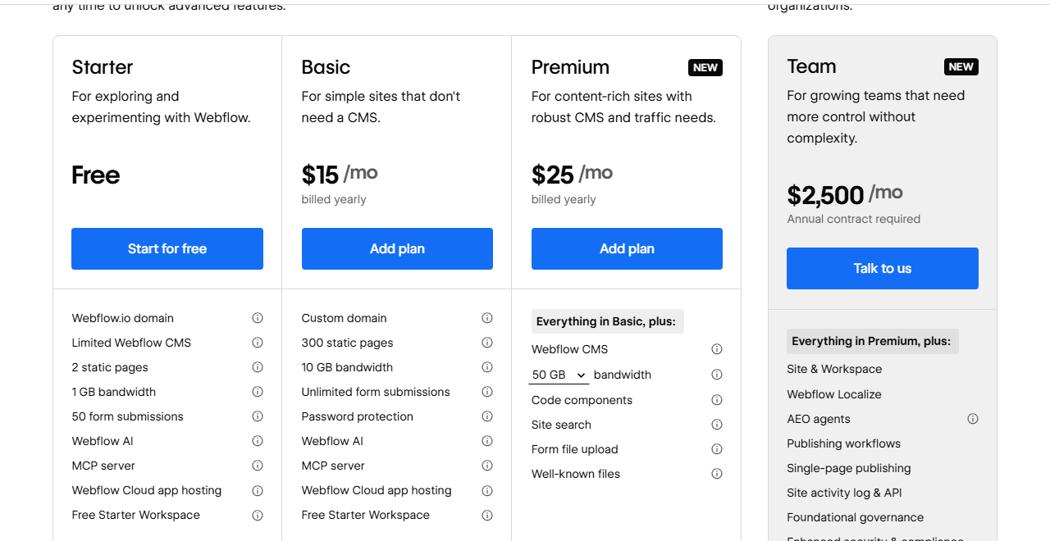Click "Limited Webflow CMS" feature text
Viewport: 1050px width, 541px height.
click(131, 343)
